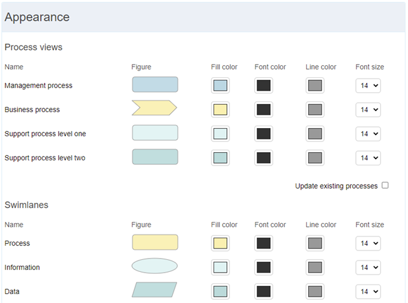
Task: Click the yellow Process swimlane figure
Action: [155, 243]
